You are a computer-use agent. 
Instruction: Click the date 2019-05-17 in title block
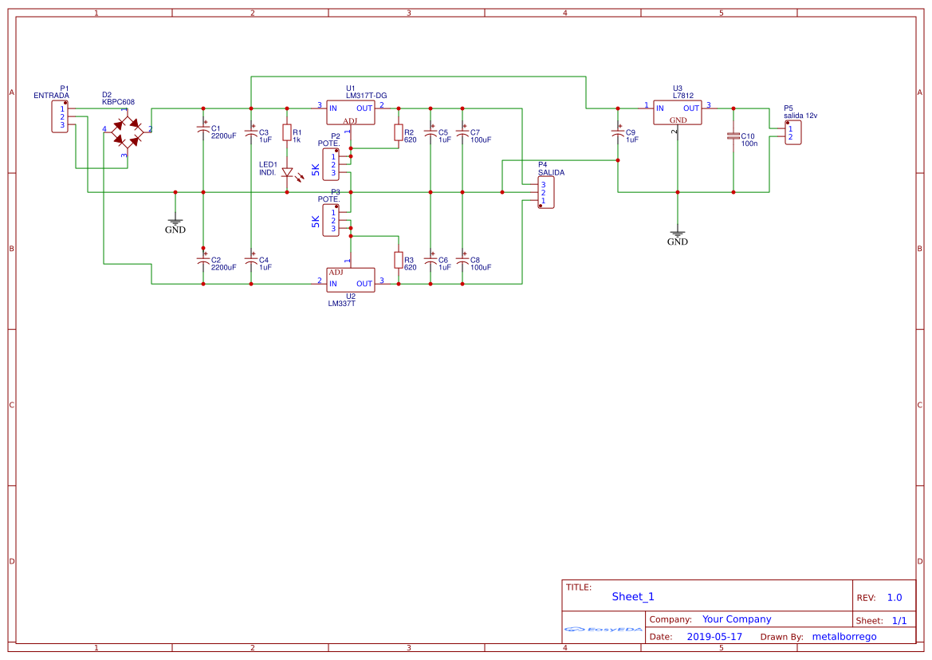(715, 636)
